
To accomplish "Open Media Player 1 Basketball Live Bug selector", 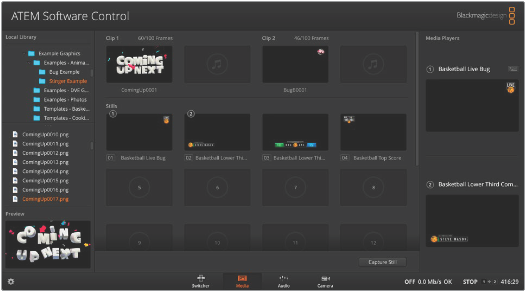I will [464, 69].
